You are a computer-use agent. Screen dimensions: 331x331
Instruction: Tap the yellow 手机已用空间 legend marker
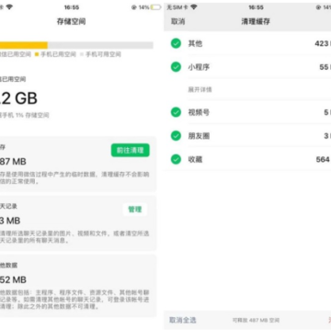37,54
